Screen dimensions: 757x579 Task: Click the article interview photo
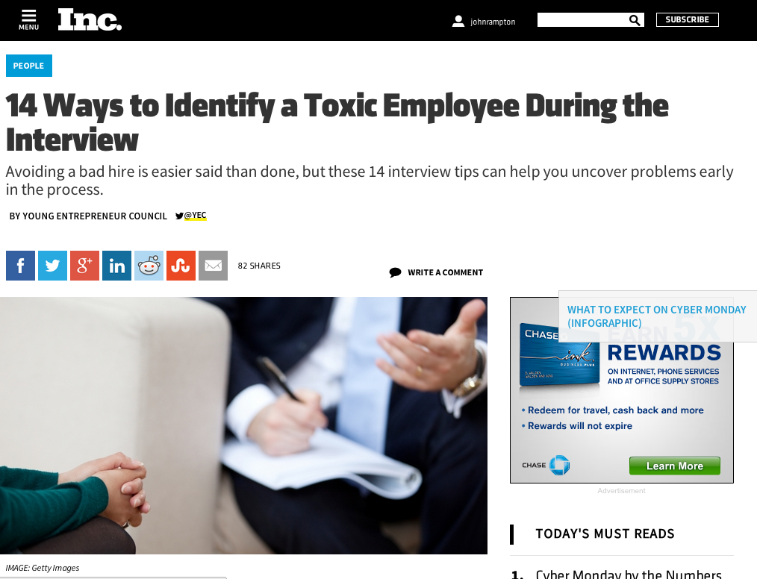pos(244,425)
